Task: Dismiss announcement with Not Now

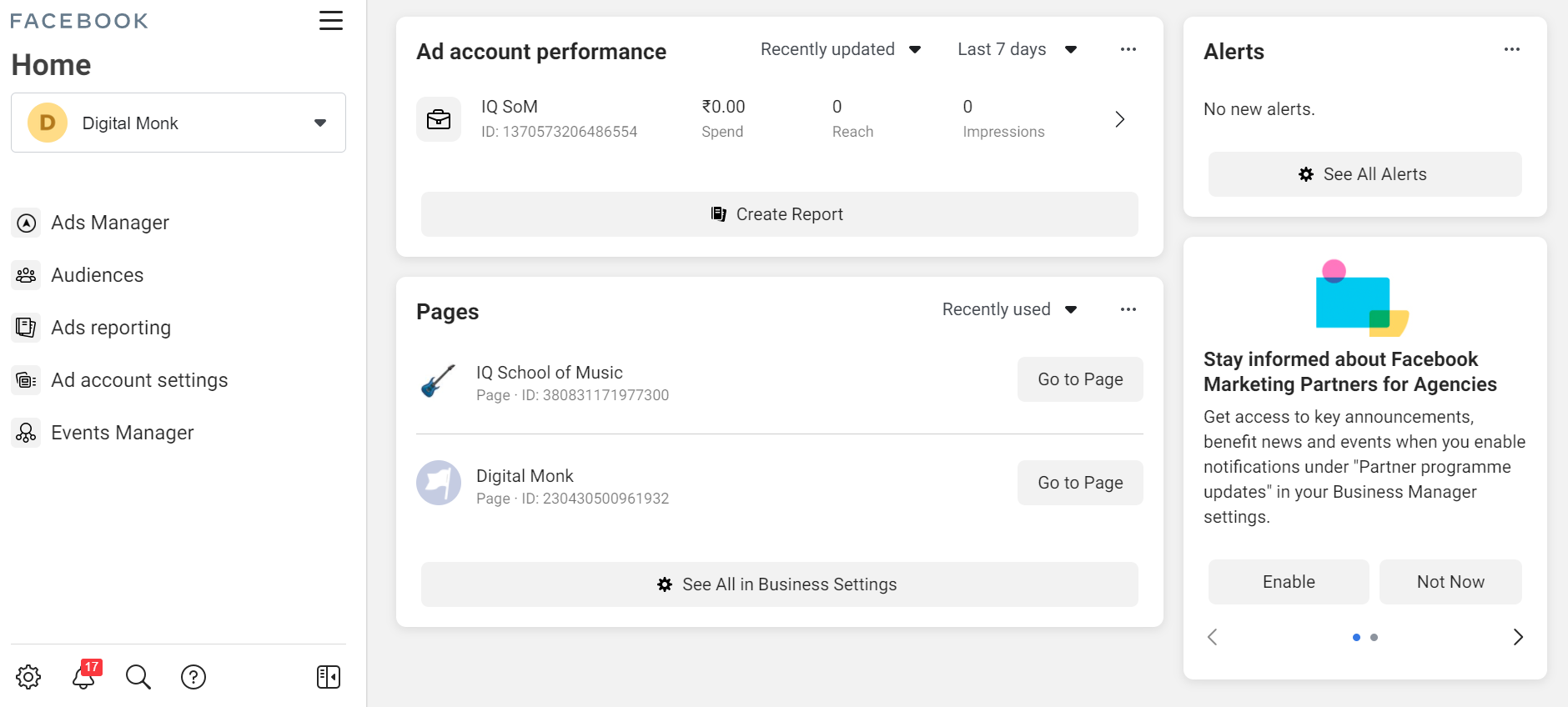Action: click(1450, 582)
